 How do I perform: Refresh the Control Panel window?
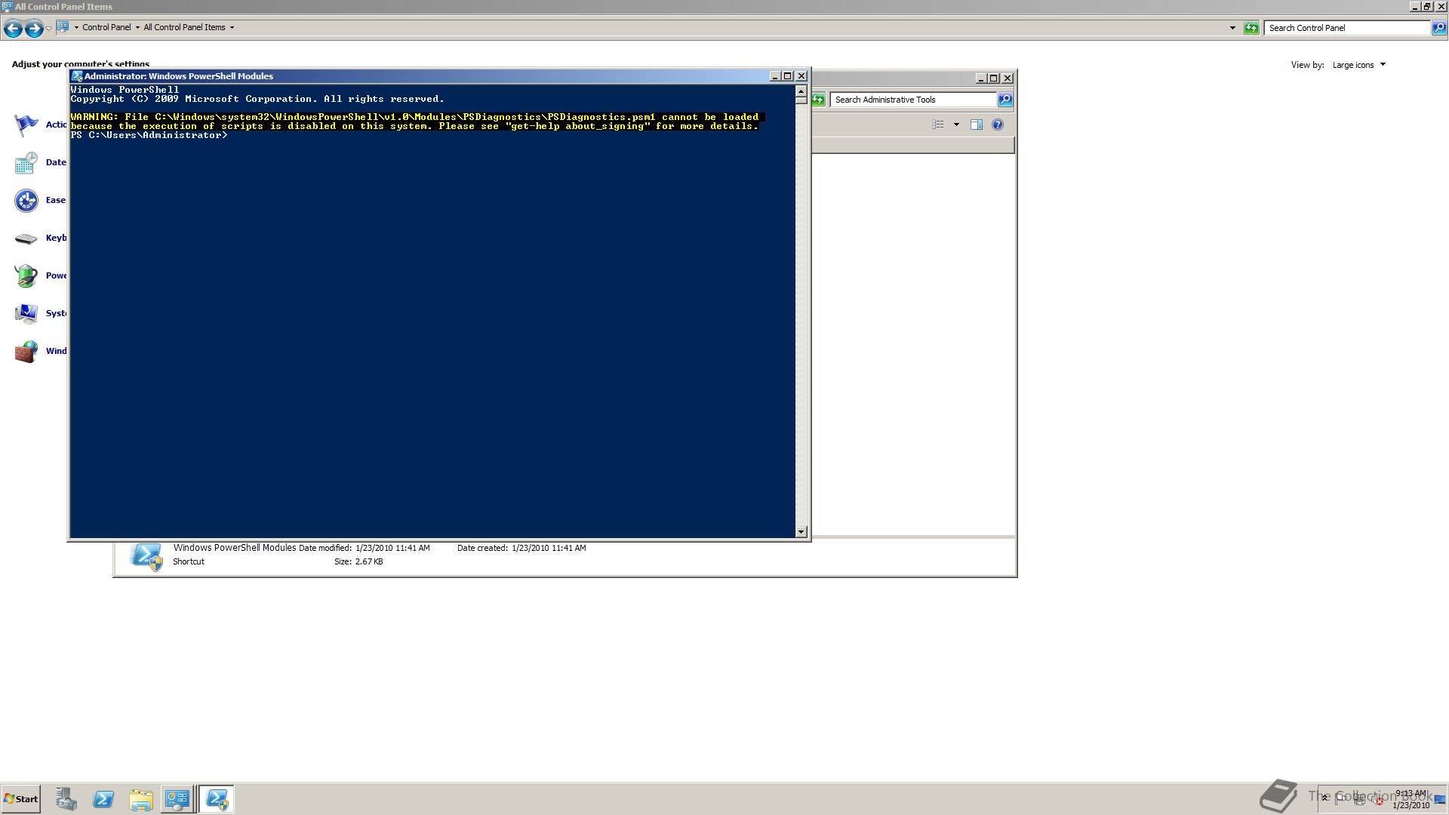tap(1251, 28)
